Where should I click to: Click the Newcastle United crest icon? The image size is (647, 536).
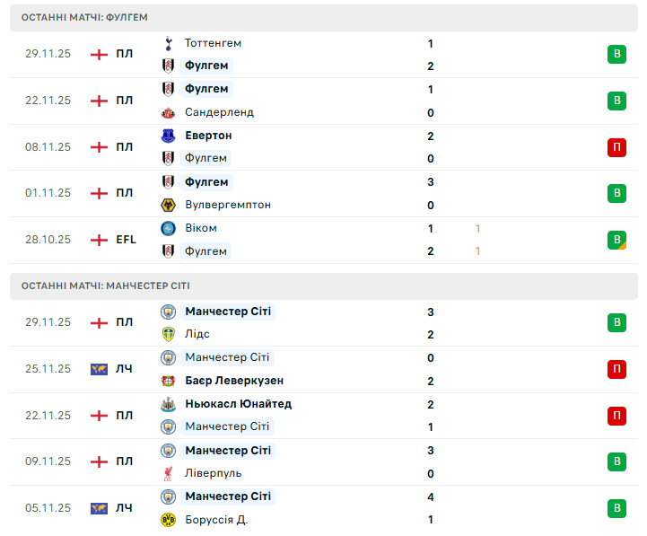click(x=168, y=404)
